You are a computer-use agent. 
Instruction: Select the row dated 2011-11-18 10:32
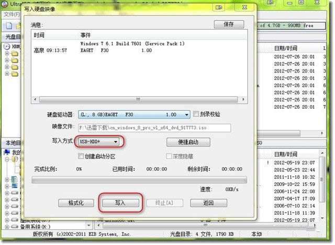tap(294, 177)
